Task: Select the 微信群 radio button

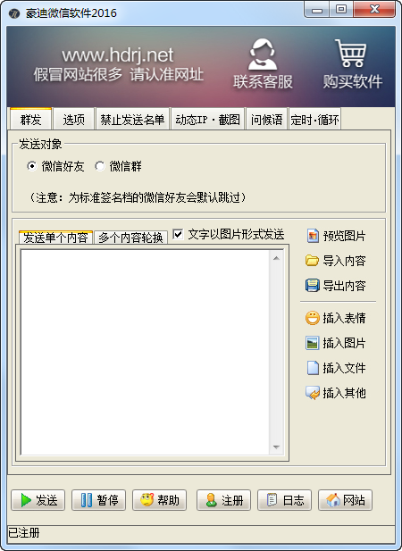Action: pyautogui.click(x=100, y=166)
